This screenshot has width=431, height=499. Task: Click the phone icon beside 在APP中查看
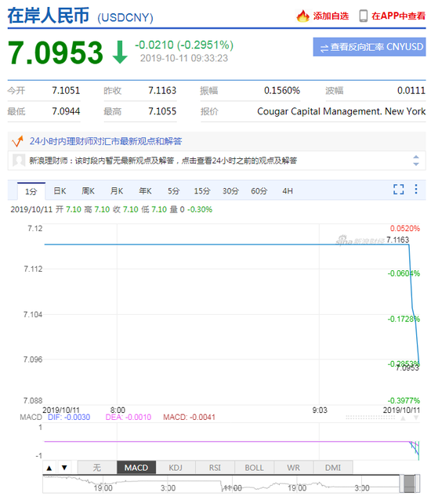click(363, 16)
